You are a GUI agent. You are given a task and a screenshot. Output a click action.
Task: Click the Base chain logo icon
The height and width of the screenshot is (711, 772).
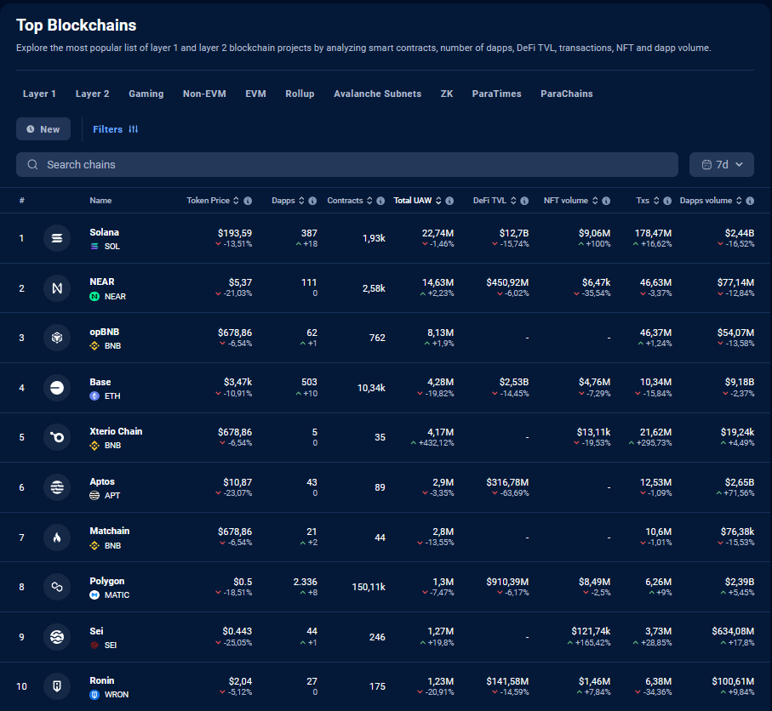tap(57, 388)
